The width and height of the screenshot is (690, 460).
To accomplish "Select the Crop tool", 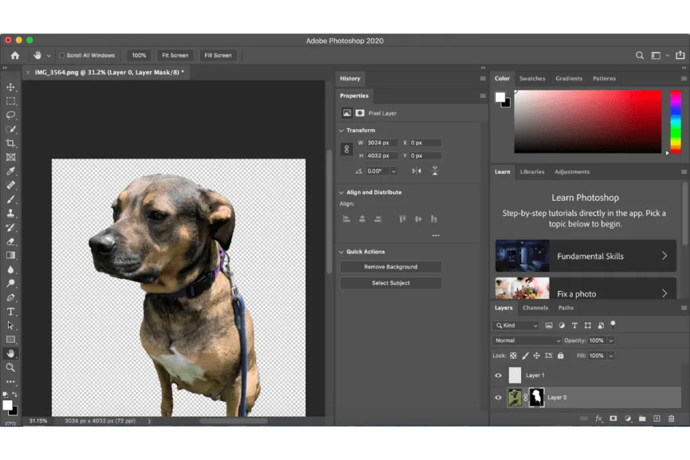I will coord(9,143).
